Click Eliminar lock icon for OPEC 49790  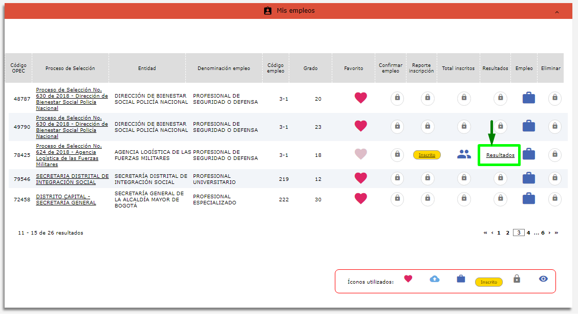click(x=554, y=126)
